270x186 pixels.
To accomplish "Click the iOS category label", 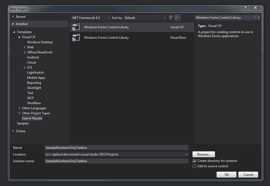I will (x=30, y=67).
